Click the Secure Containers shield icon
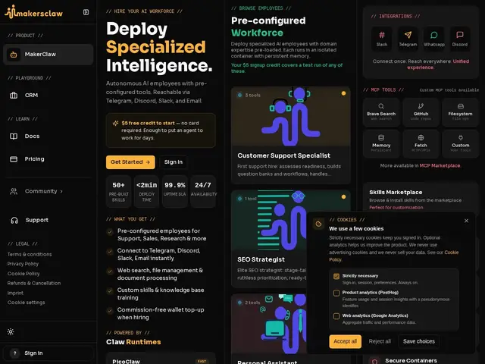This screenshot has width=485, height=364. pos(374,361)
